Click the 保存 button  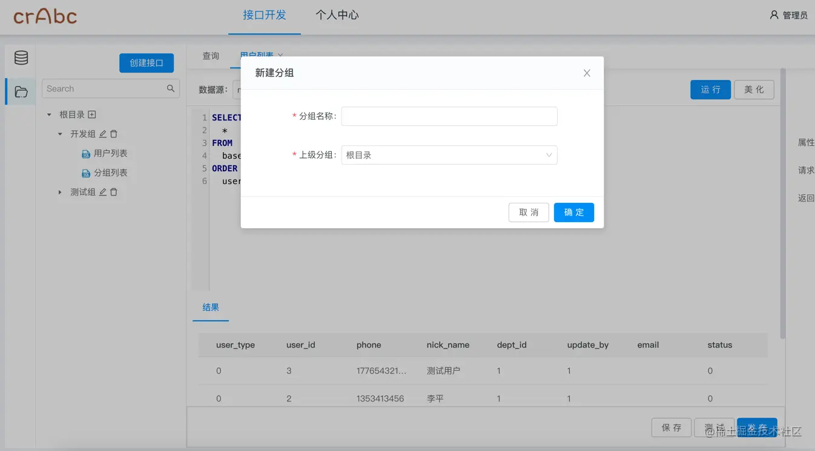[671, 427]
